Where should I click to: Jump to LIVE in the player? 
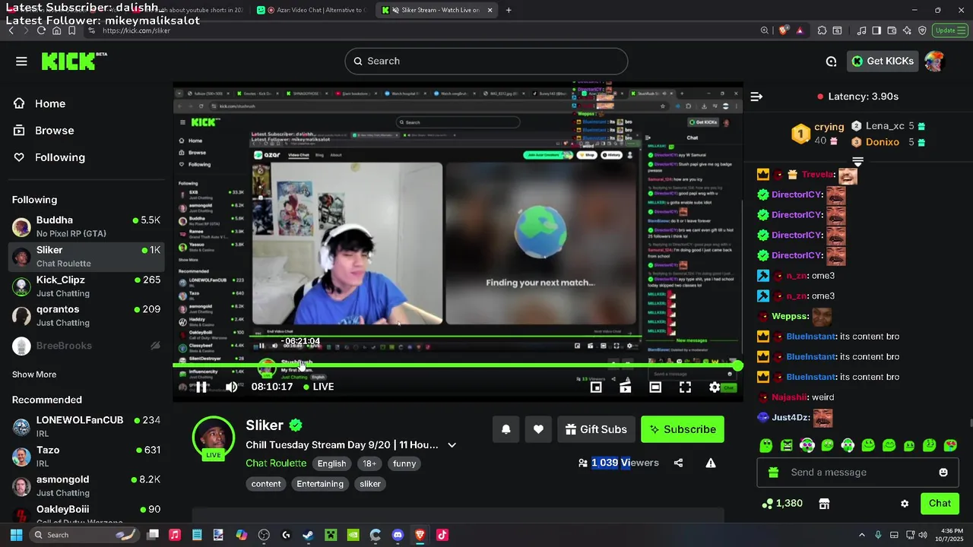[x=318, y=387]
